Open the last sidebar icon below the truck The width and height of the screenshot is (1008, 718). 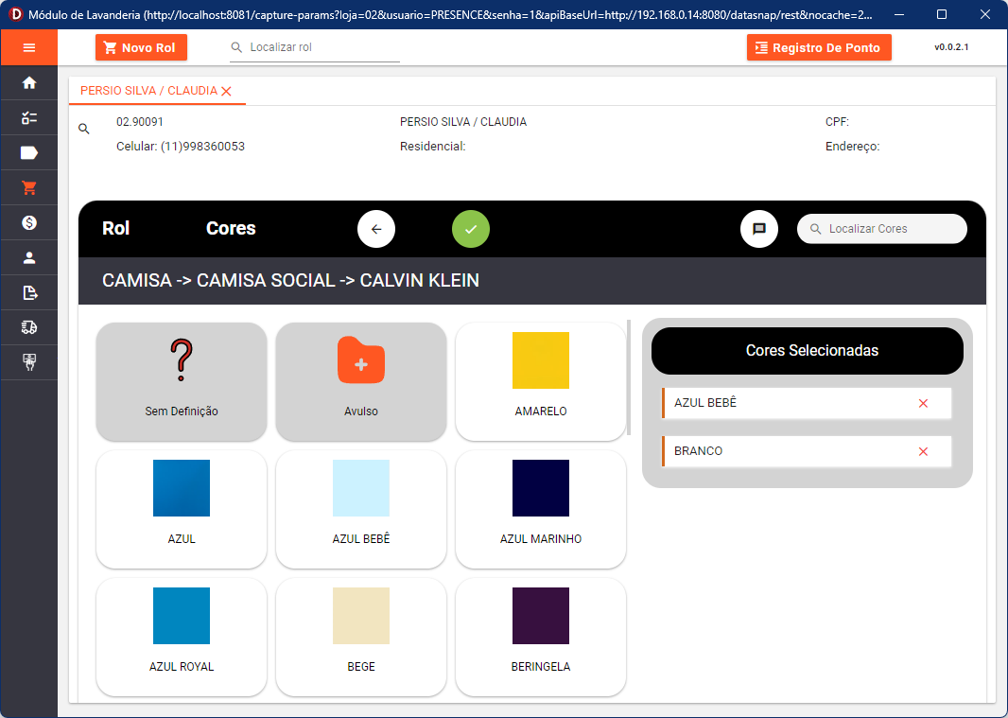(29, 362)
